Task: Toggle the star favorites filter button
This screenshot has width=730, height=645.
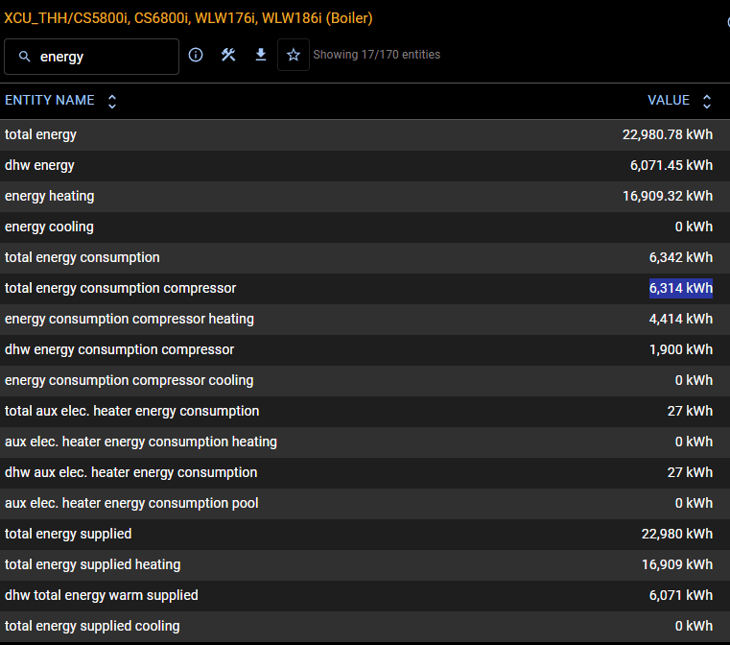Action: (294, 55)
